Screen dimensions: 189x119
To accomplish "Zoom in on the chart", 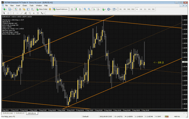I will point(85,9).
